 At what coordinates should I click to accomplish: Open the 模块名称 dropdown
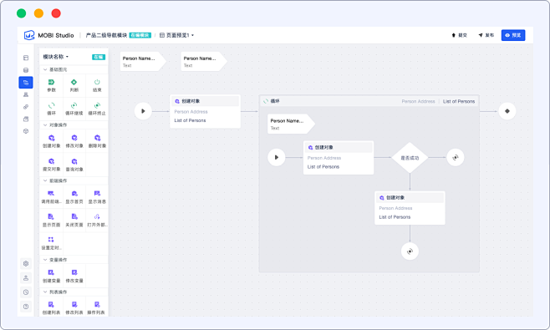tap(56, 57)
